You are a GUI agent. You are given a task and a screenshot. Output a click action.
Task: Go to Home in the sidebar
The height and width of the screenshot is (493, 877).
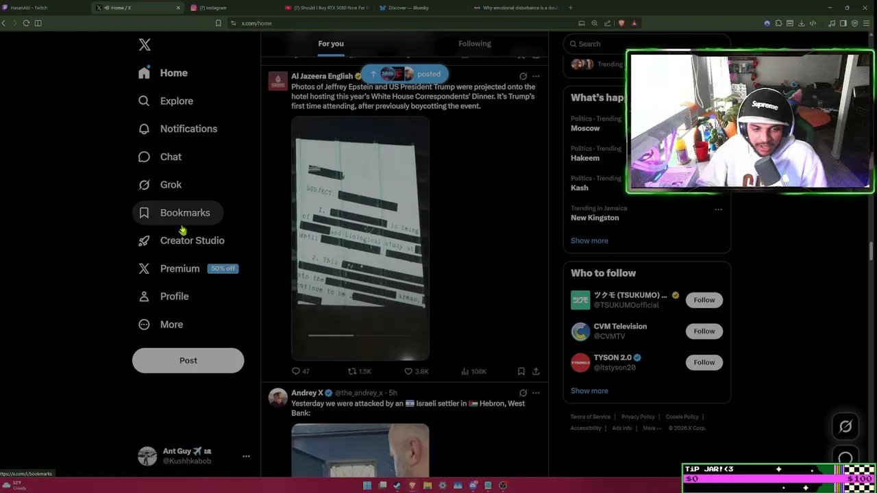pyautogui.click(x=163, y=73)
